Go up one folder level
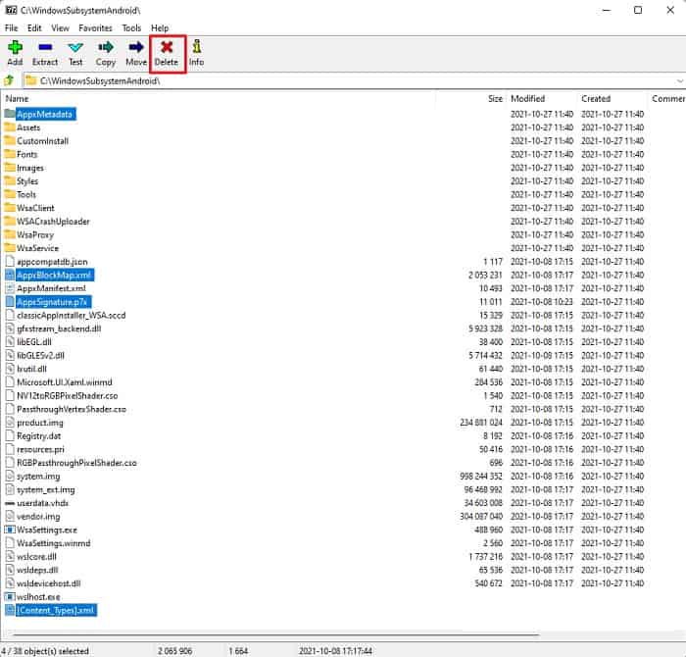Image resolution: width=686 pixels, height=657 pixels. (x=10, y=80)
